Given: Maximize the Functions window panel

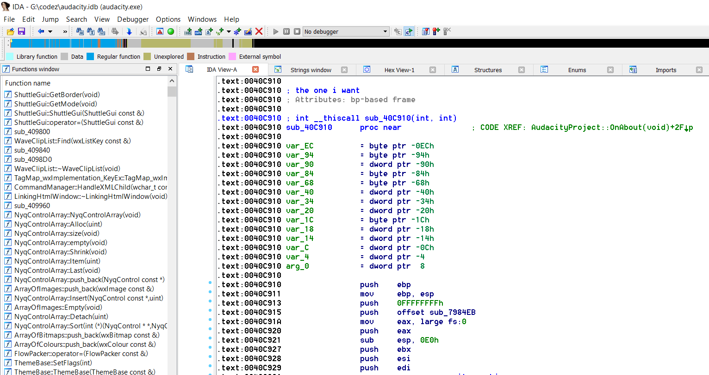Looking at the screenshot, I should coord(148,69).
